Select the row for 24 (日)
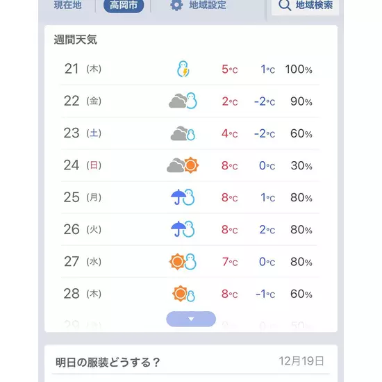The image size is (382, 382). tap(190, 165)
